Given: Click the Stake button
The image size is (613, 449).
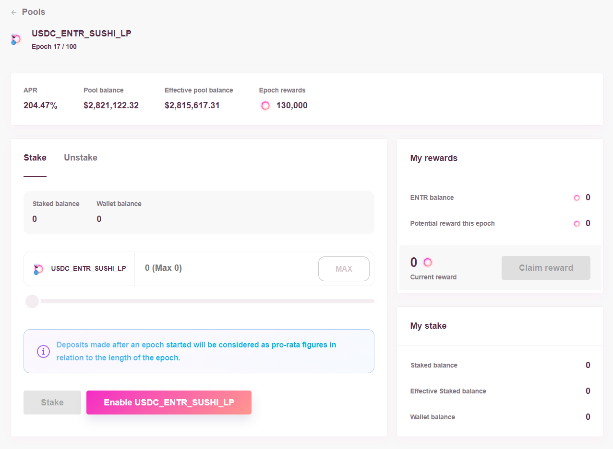Looking at the screenshot, I should pos(52,403).
